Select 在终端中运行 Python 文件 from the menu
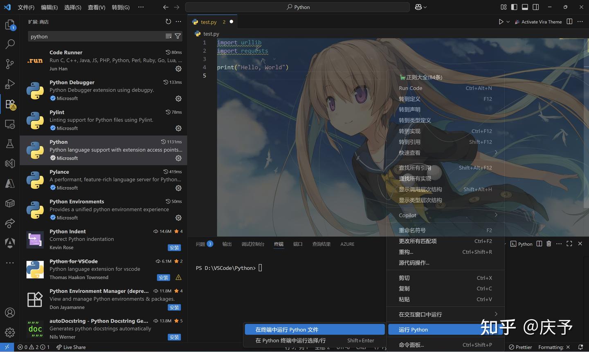The height and width of the screenshot is (352, 589). coord(314,329)
